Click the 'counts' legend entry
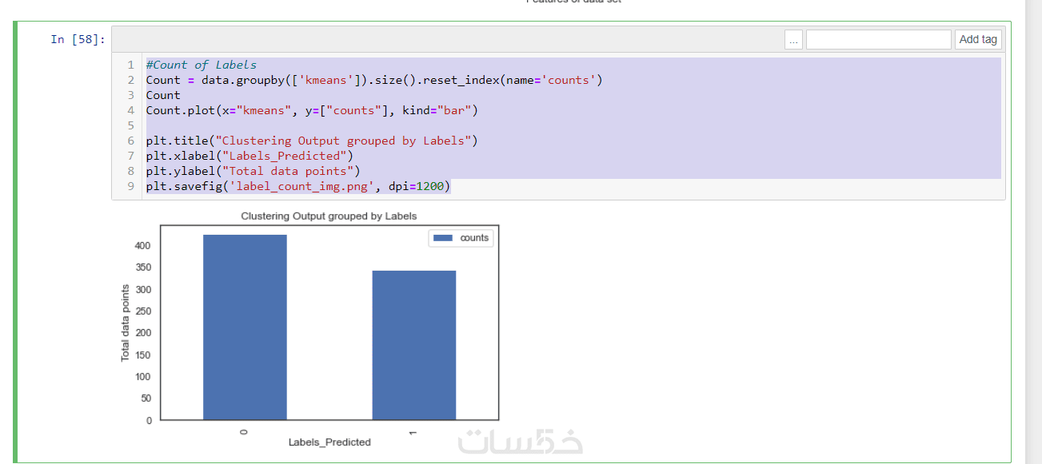This screenshot has width=1042, height=464. coord(474,238)
